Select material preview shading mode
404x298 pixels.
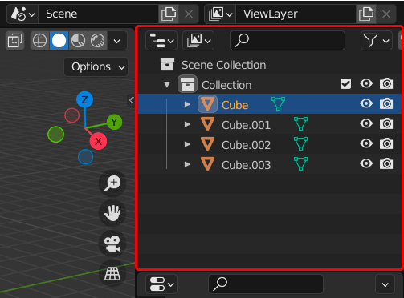click(78, 41)
